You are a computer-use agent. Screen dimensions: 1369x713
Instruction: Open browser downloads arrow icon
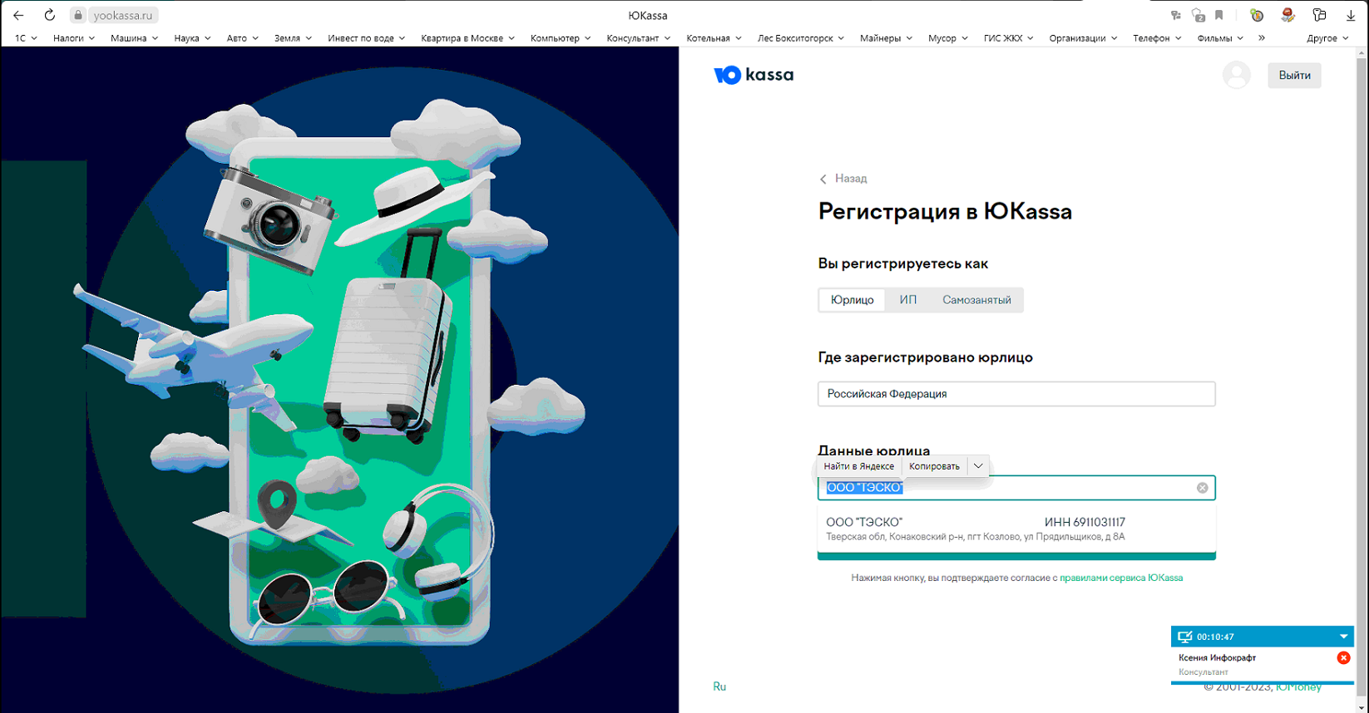pyautogui.click(x=1351, y=15)
